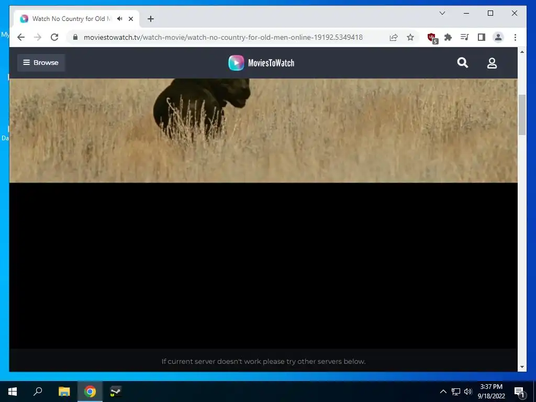This screenshot has height=402, width=536.
Task: Open the volume tray speaker icon
Action: click(468, 392)
